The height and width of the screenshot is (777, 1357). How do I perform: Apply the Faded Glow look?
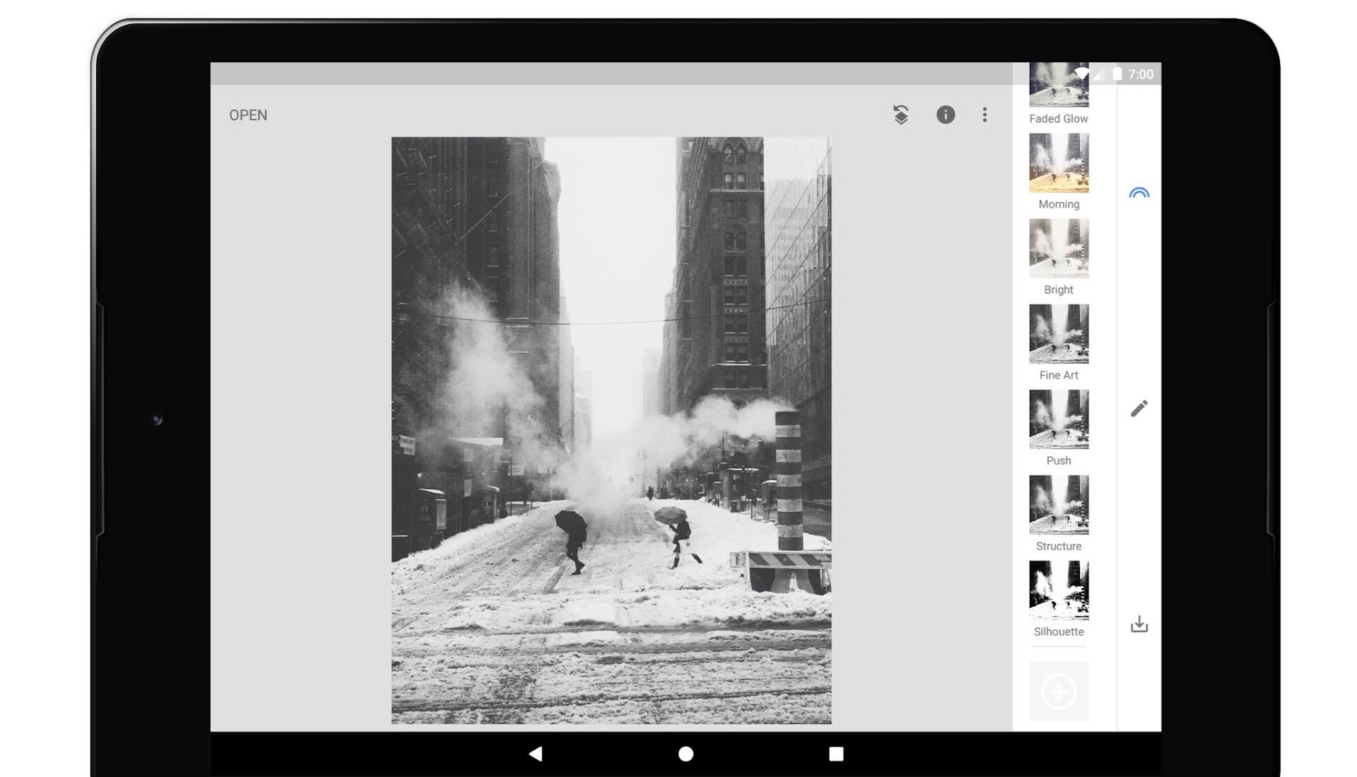pyautogui.click(x=1058, y=88)
